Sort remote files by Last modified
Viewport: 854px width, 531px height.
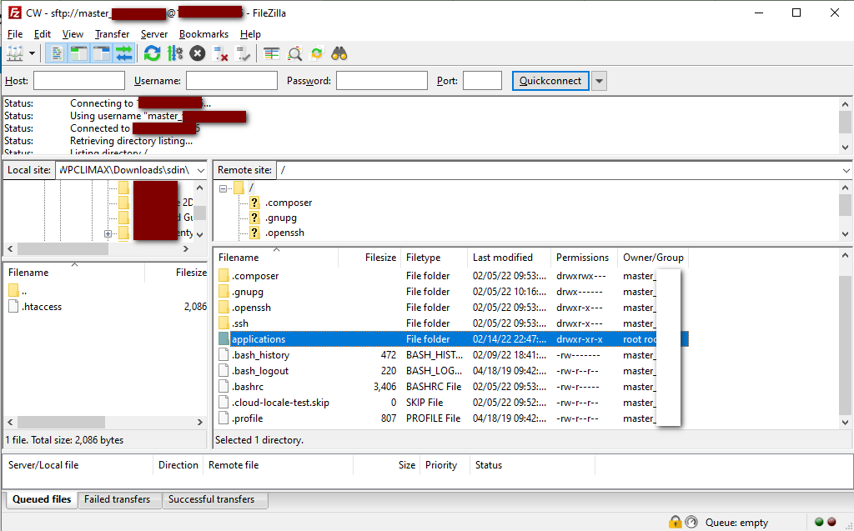click(502, 258)
